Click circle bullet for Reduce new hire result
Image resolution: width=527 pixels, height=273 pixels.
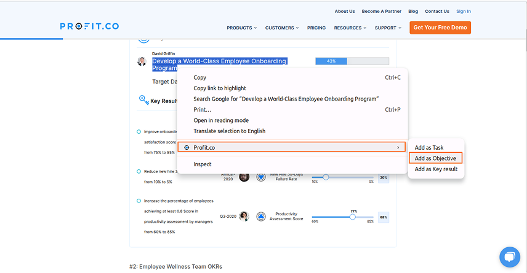pos(139,172)
